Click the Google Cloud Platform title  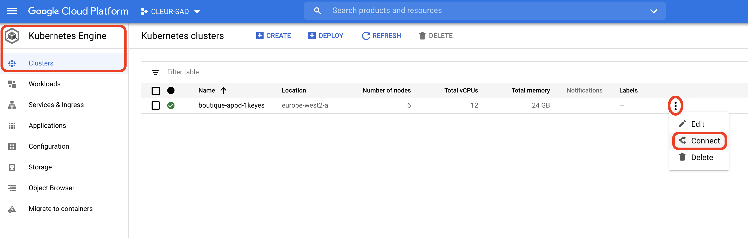click(78, 11)
